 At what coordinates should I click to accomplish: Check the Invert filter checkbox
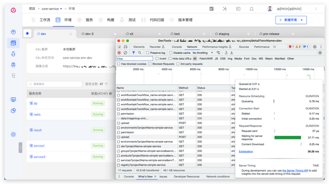pos(157,59)
